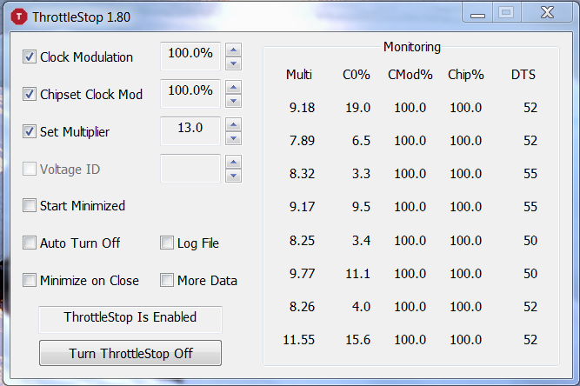Decrease Clock Modulation with down arrow

point(233,63)
